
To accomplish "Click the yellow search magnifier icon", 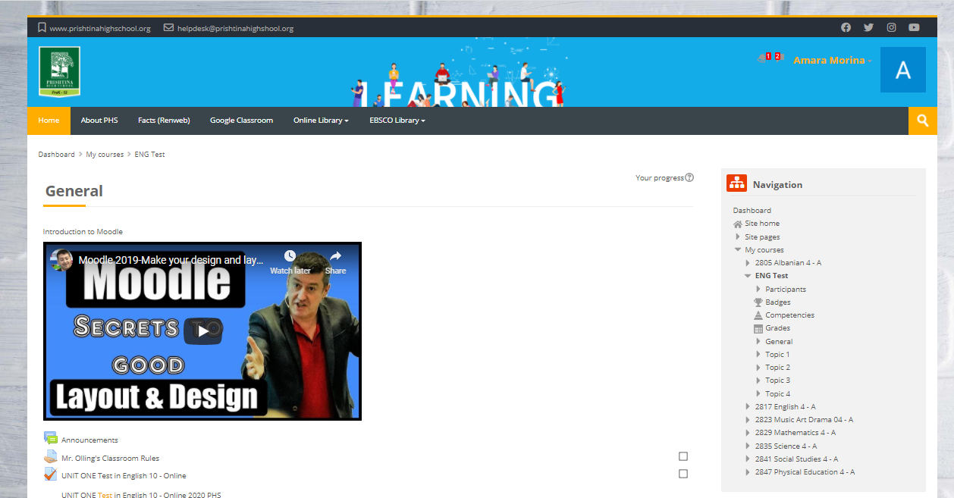I will tap(922, 121).
